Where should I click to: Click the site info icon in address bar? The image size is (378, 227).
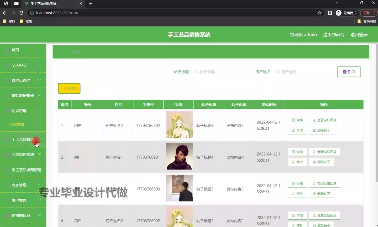(32, 13)
